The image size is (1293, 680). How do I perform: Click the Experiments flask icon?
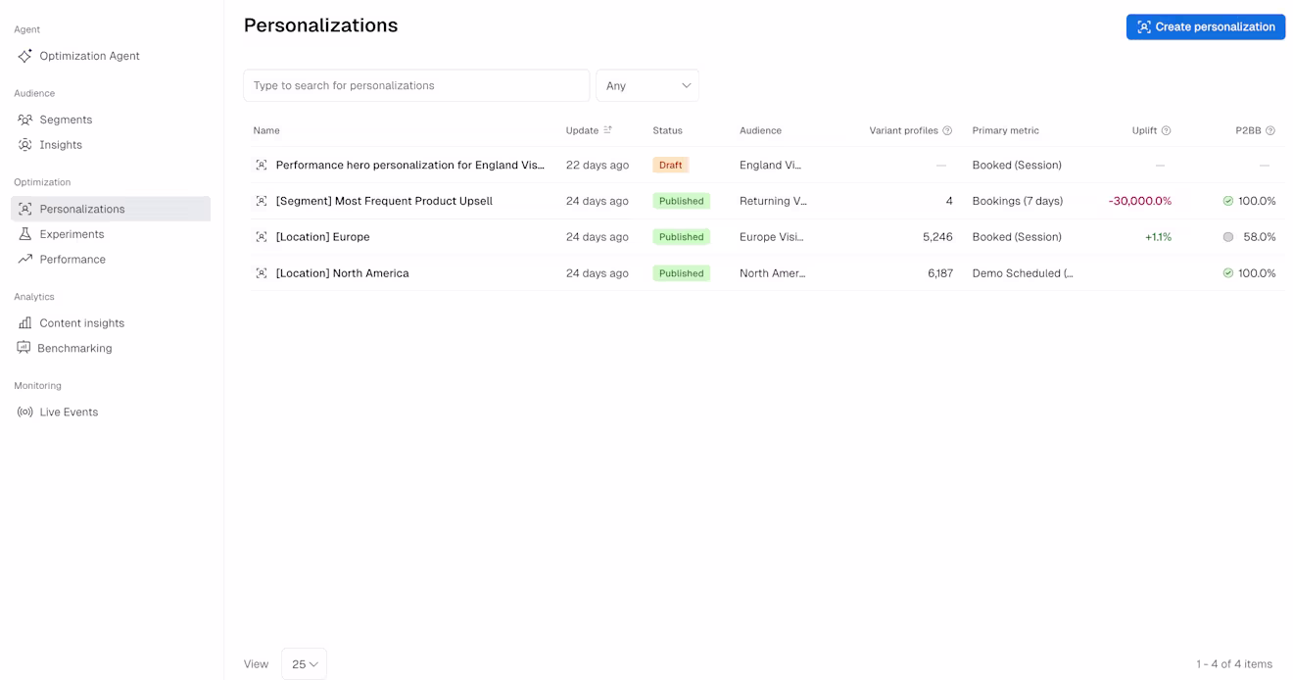coord(25,234)
